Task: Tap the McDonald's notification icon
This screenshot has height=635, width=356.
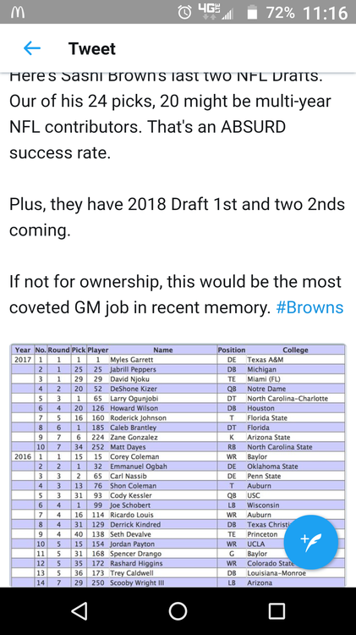Action: 17,13
